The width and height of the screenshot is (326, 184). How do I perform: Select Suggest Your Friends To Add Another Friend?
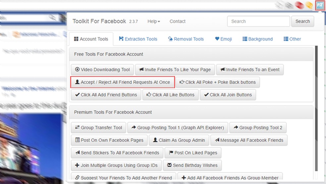(x=124, y=177)
